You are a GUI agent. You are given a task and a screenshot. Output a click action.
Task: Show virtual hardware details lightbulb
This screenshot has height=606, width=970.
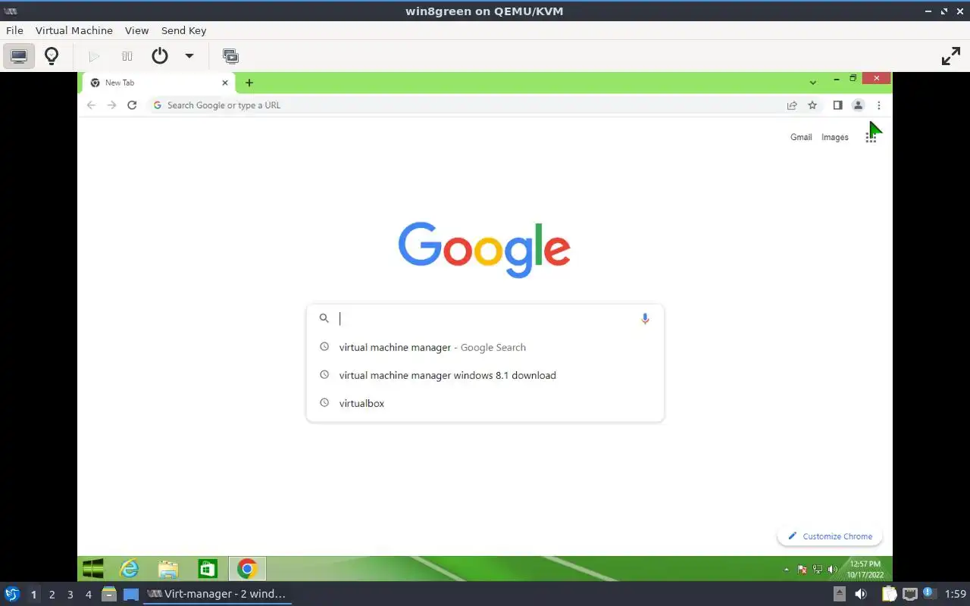52,56
